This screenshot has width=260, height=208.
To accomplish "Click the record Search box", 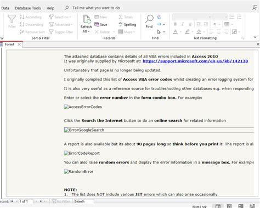I will tap(84, 201).
